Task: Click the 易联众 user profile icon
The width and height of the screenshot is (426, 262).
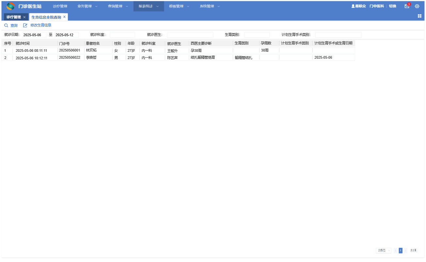Action: point(353,6)
